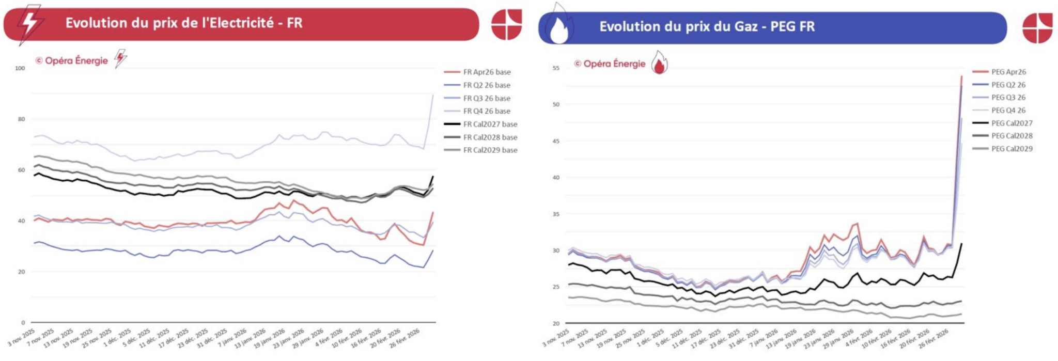
Task: Click the PEG Apr26 red line swatch
Action: (x=980, y=72)
